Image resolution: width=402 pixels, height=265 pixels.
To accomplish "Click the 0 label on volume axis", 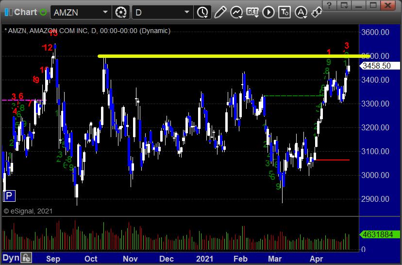I will 363,249.
